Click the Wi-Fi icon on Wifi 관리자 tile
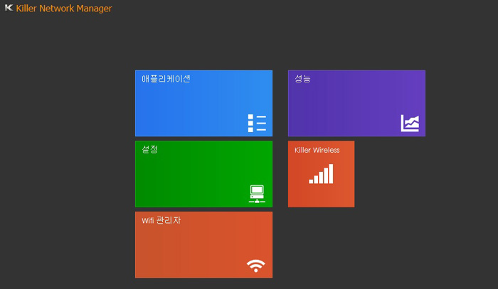The image size is (498, 289). click(x=256, y=266)
